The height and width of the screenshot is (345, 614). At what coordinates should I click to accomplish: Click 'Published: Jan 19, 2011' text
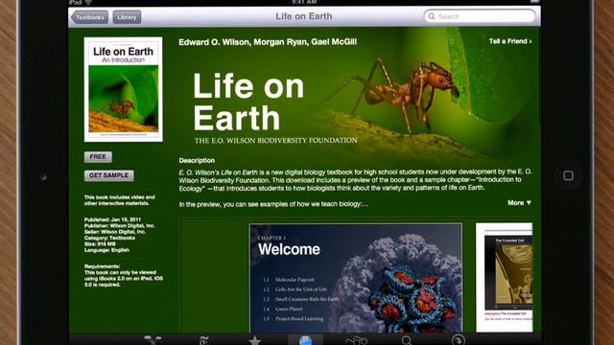tap(112, 219)
